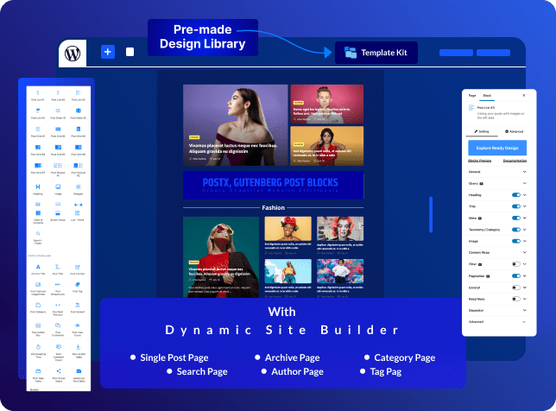Expand the Query section
Screen dimensions: 556x411
523,184
